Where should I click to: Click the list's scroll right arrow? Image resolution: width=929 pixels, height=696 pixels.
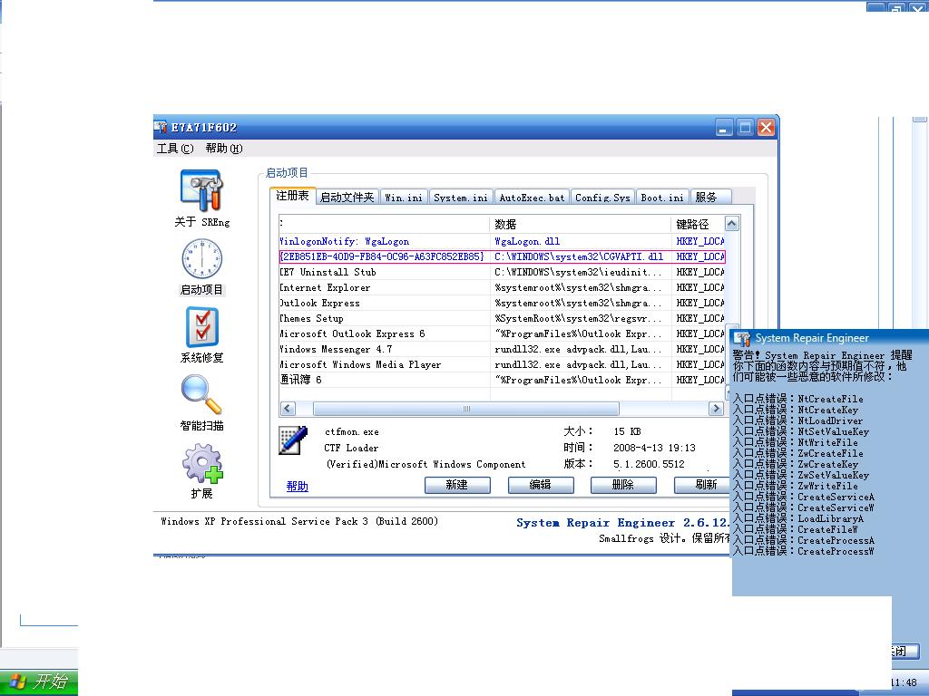click(x=716, y=409)
